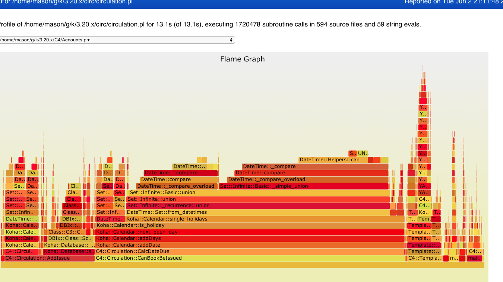This screenshot has height=282, width=503.
Task: Click the wide root frame at the bottom
Action: pos(242,265)
